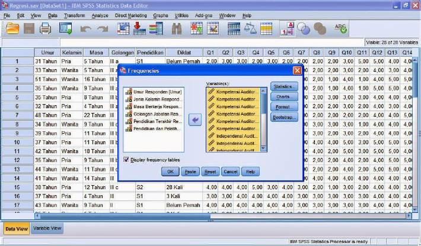The image size is (421, 246).
Task: Click the Spell Check ABC icon
Action: (340, 28)
